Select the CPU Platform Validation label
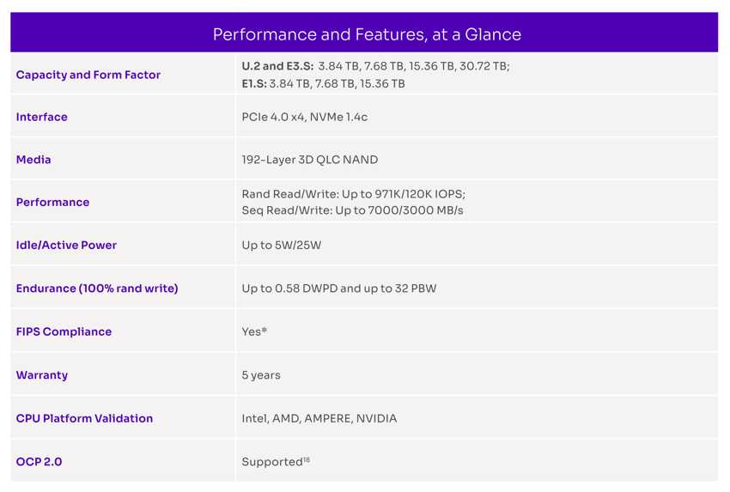This screenshot has height=492, width=730. [x=84, y=418]
